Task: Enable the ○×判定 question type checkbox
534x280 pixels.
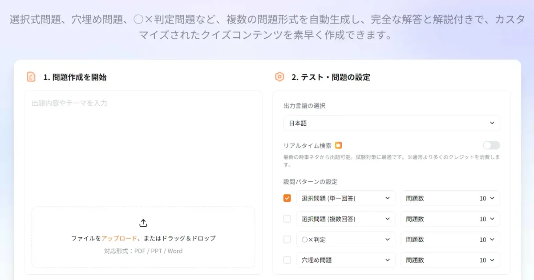Action: [x=287, y=239]
